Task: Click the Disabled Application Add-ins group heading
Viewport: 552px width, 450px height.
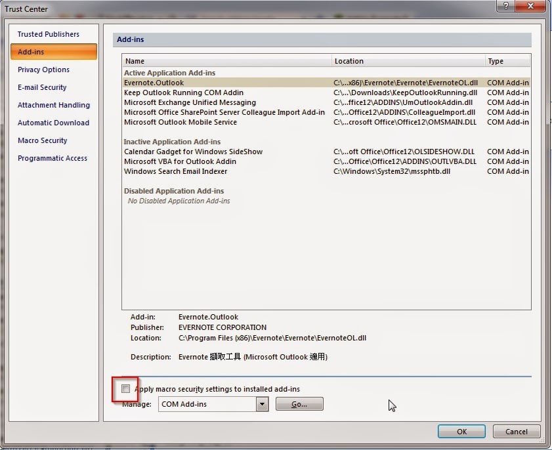Action: point(174,191)
